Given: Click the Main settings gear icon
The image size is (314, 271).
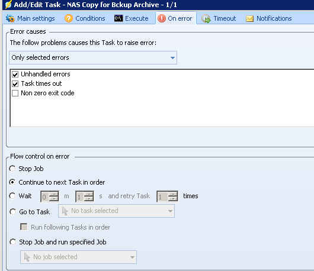Looking at the screenshot, I should [10, 18].
